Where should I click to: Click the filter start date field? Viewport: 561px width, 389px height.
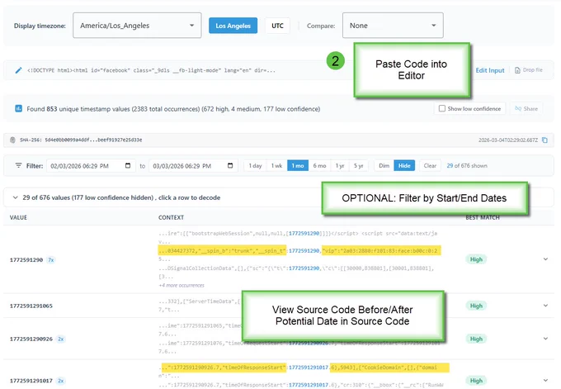coord(91,165)
